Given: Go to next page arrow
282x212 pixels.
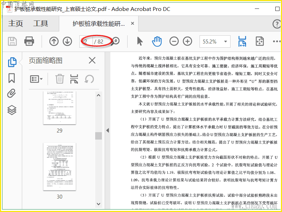Looking at the screenshot, I should click(x=67, y=41).
